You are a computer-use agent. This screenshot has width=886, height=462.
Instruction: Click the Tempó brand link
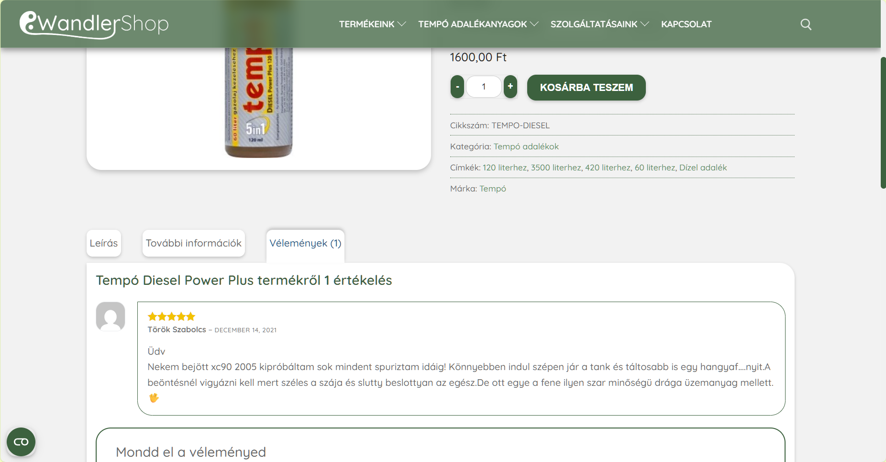(x=493, y=189)
